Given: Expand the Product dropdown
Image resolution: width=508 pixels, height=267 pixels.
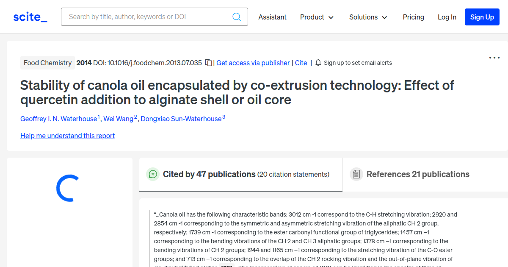Looking at the screenshot, I should coord(317,17).
